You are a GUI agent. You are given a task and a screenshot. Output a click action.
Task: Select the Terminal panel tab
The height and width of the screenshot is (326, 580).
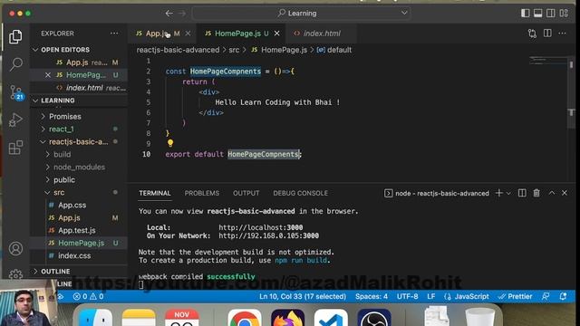pos(155,193)
